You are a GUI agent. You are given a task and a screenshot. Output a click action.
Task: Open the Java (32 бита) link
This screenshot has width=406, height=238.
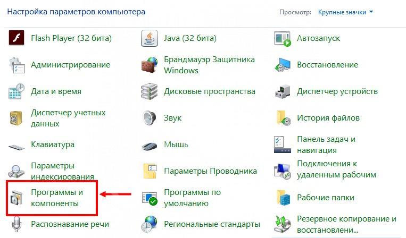tap(190, 38)
